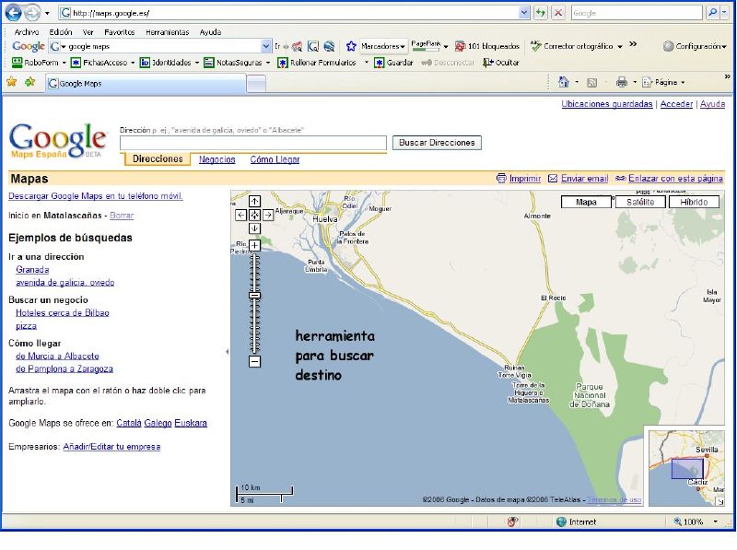Click the Imprimir link

point(525,178)
